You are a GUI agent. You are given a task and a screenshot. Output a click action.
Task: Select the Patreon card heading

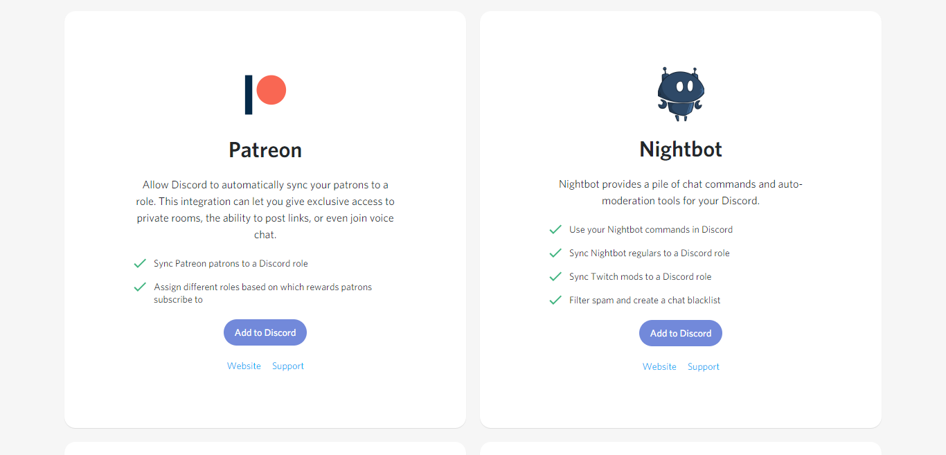coord(265,150)
